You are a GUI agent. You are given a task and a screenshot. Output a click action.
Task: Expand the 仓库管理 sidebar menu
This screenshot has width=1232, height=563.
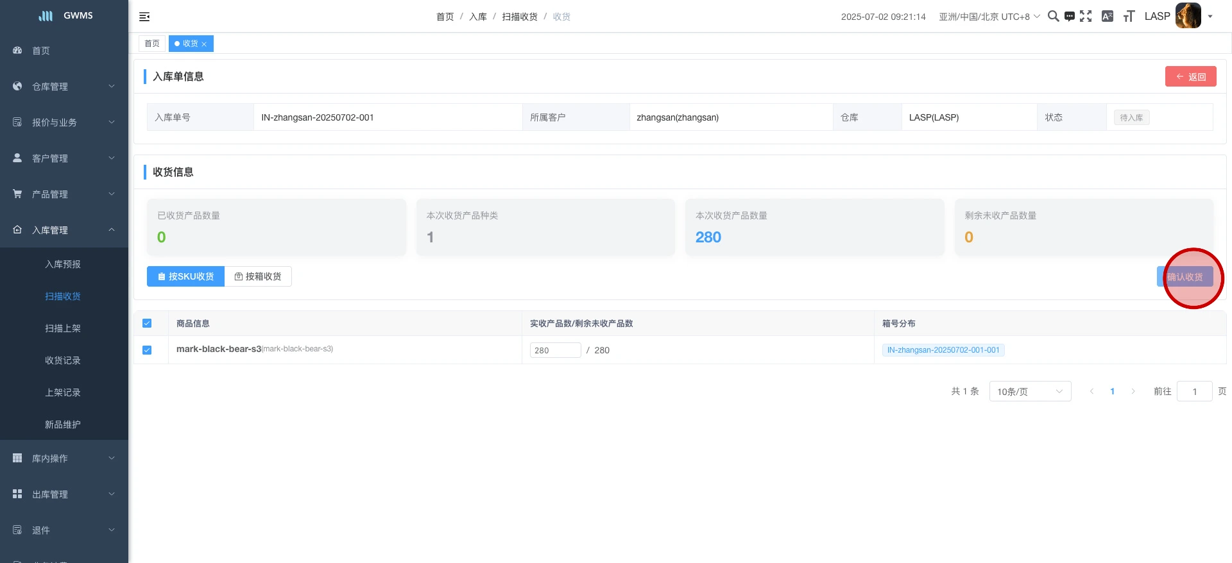[x=64, y=87]
